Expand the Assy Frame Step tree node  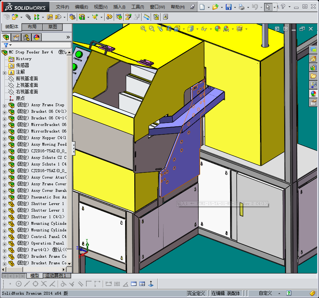pyautogui.click(x=4, y=106)
